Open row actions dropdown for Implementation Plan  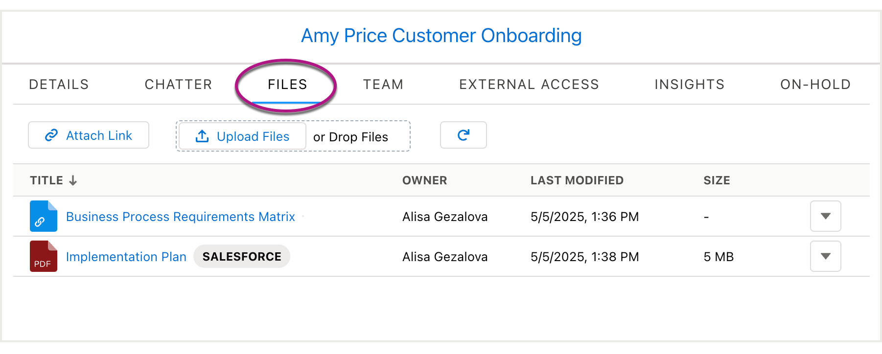[x=825, y=256]
